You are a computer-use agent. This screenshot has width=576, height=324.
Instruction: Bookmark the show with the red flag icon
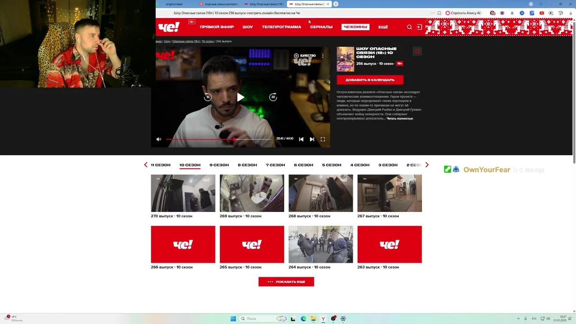tap(417, 51)
